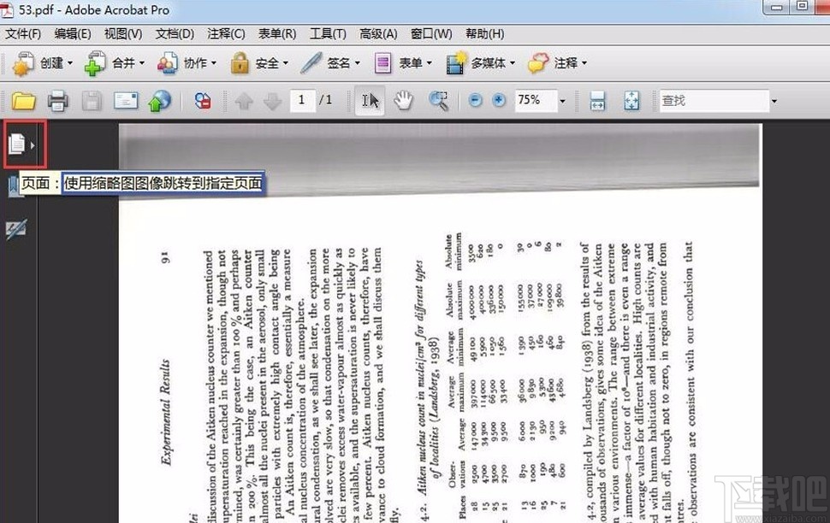This screenshot has height=523, width=830.
Task: Upload document via the share globe icon
Action: (x=158, y=100)
